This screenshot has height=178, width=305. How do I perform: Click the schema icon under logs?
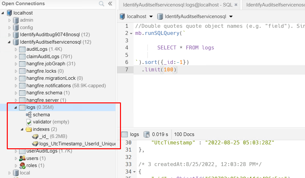pyautogui.click(x=29, y=115)
